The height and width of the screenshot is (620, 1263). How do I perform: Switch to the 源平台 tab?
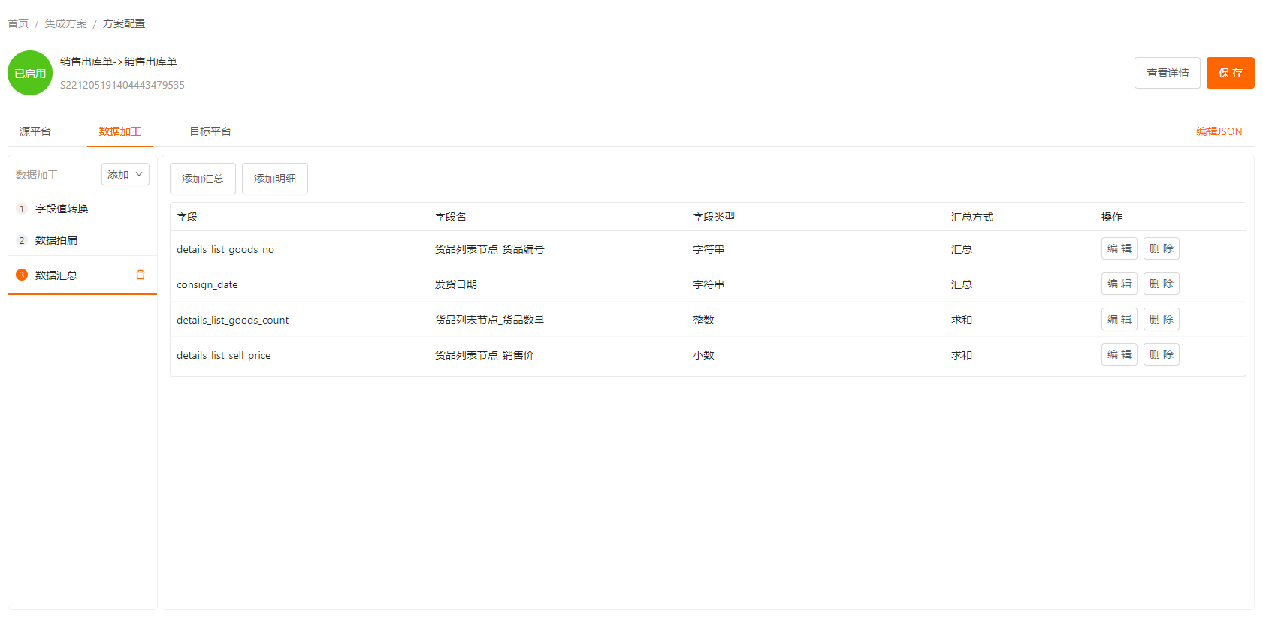tap(35, 131)
